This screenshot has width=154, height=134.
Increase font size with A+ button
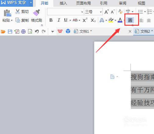coord(107,12)
